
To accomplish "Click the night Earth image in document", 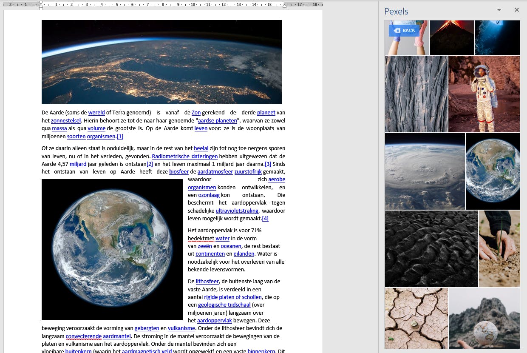I will click(x=161, y=62).
